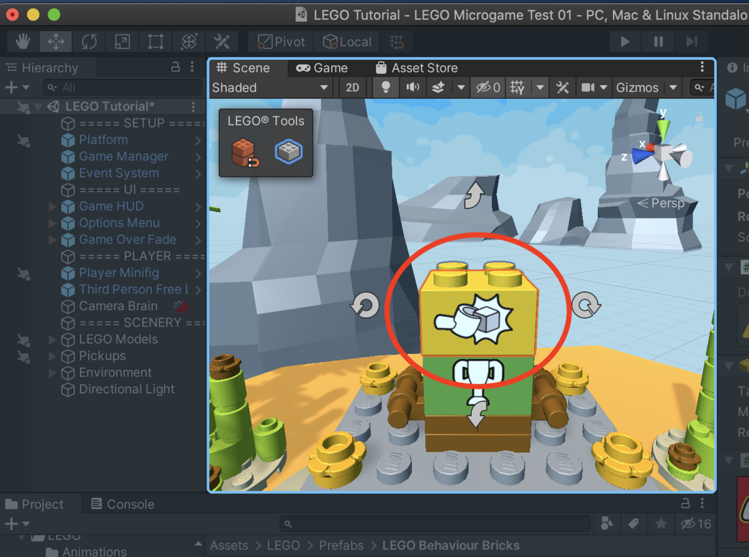Open Scene view more options menu
This screenshot has width=749, height=557.
pos(703,67)
